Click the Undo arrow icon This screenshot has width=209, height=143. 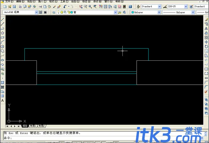[65, 7]
